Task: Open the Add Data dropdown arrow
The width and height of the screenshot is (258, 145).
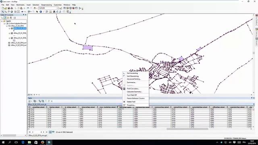Action: [x=37, y=8]
